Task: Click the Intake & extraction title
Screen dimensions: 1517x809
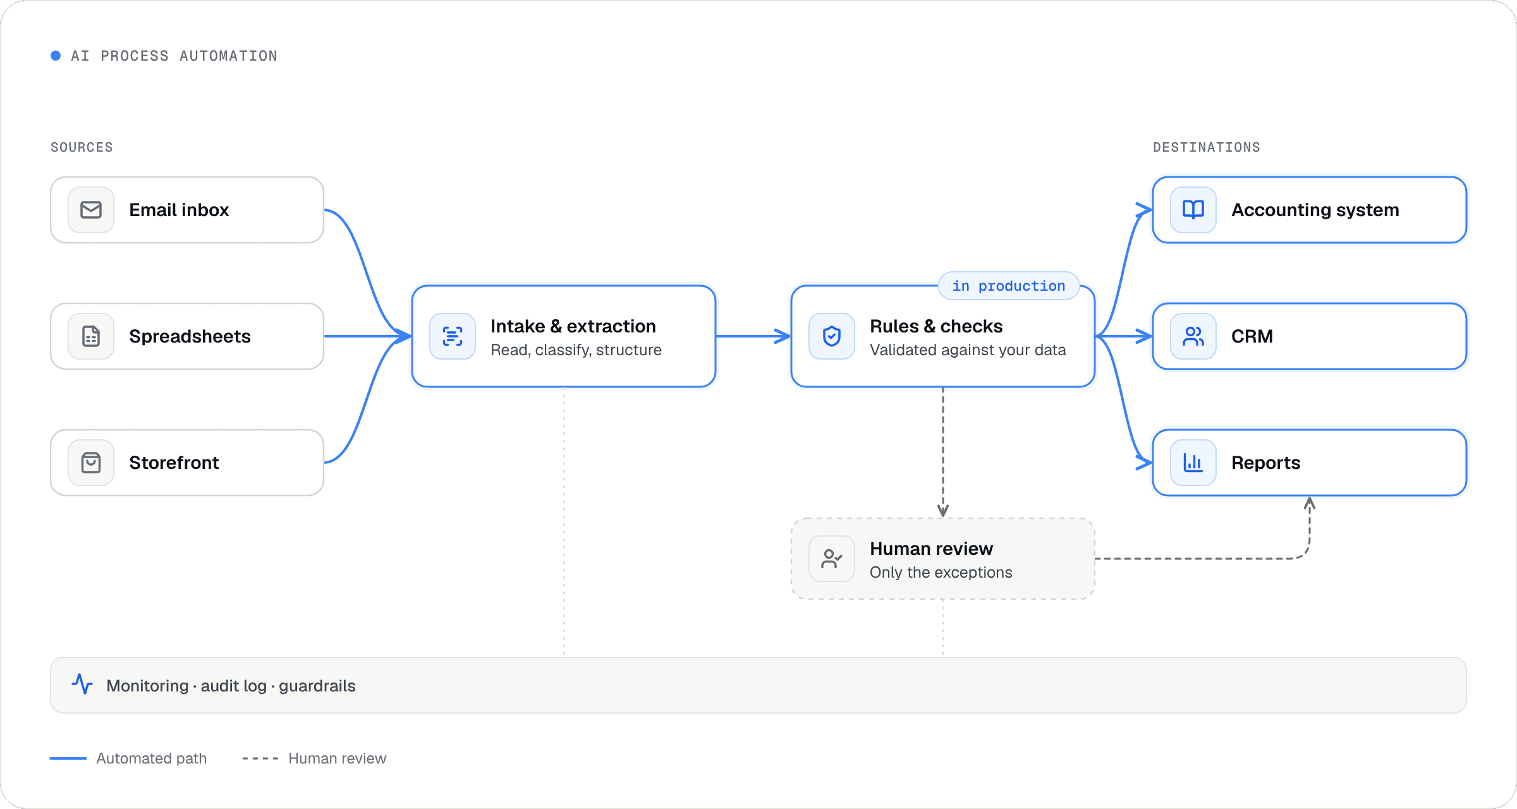Action: pos(573,326)
